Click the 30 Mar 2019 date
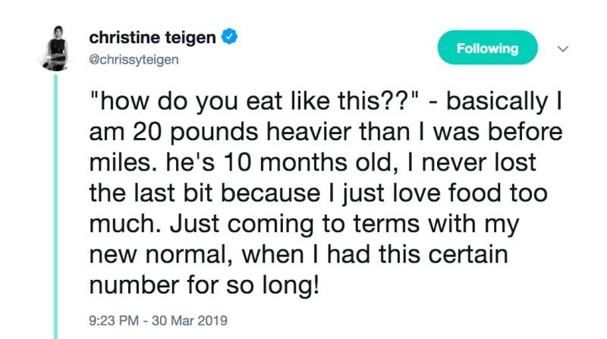Image resolution: width=607 pixels, height=339 pixels. click(x=190, y=321)
